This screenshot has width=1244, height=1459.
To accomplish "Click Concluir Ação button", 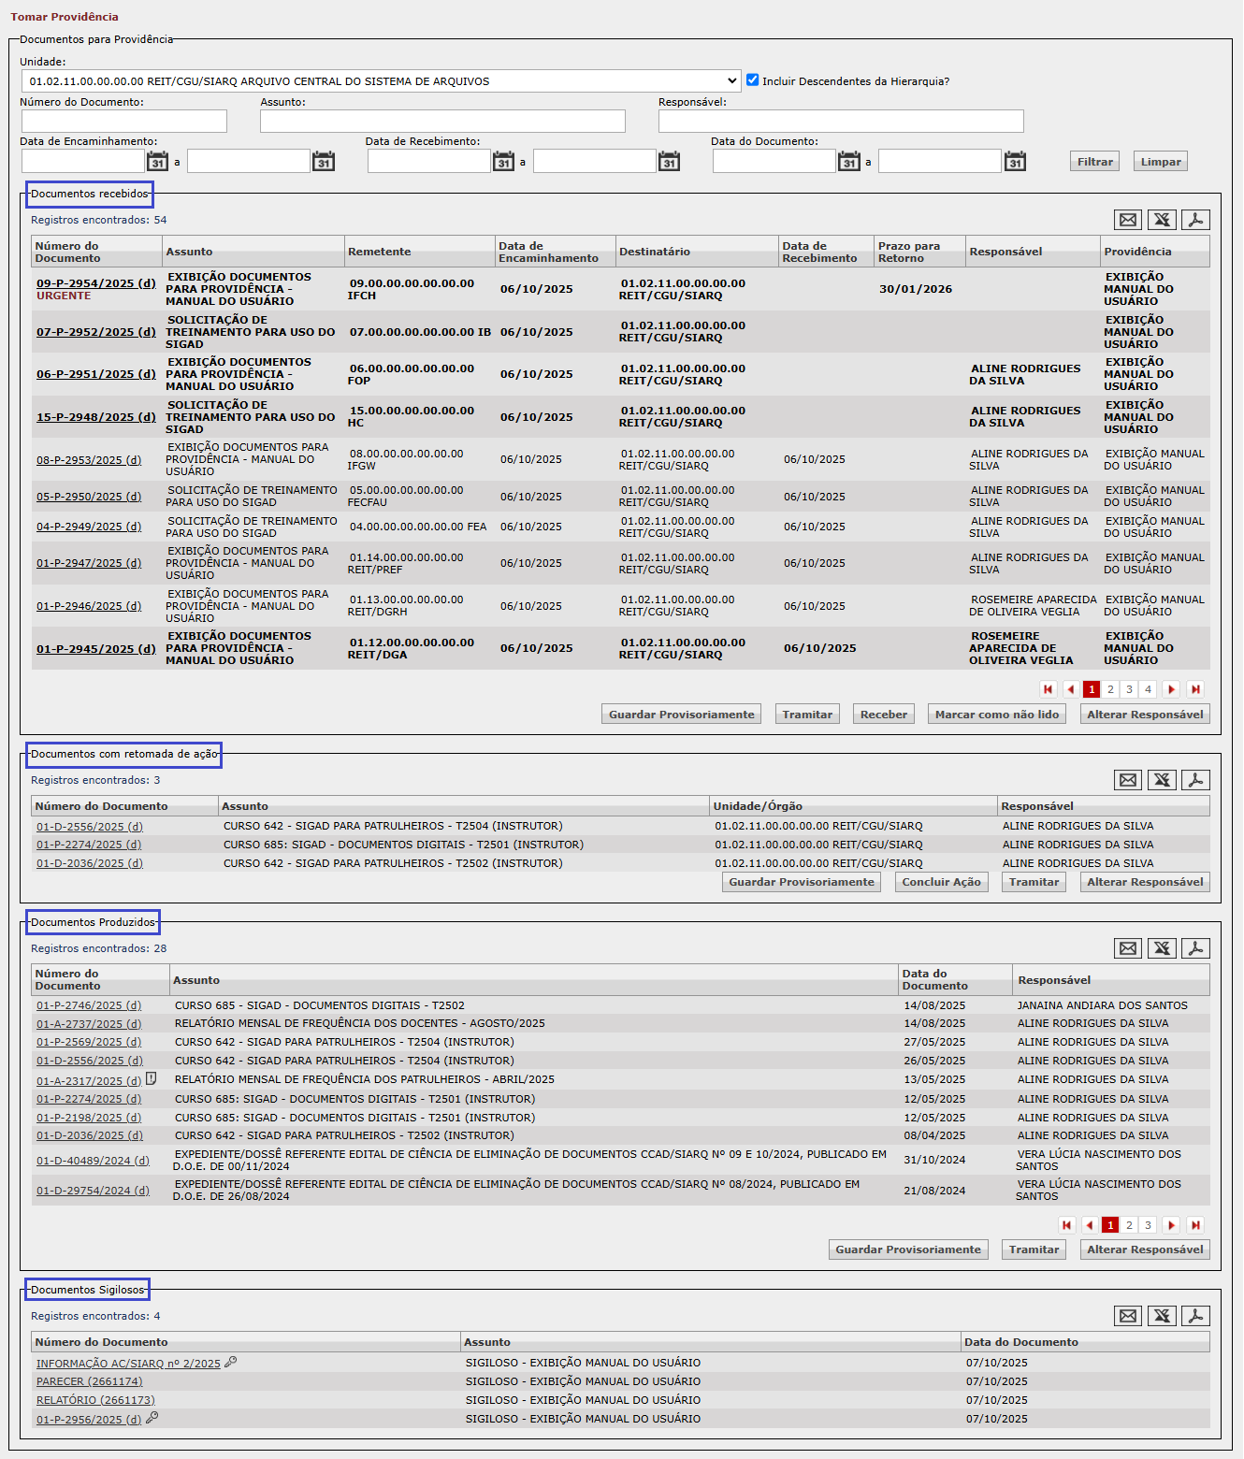I will [x=941, y=882].
